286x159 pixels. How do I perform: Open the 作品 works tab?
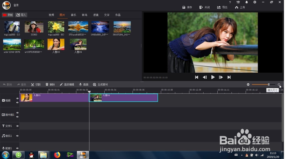click(x=118, y=15)
